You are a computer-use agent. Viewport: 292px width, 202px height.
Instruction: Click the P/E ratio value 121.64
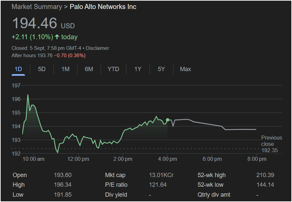[158, 185]
